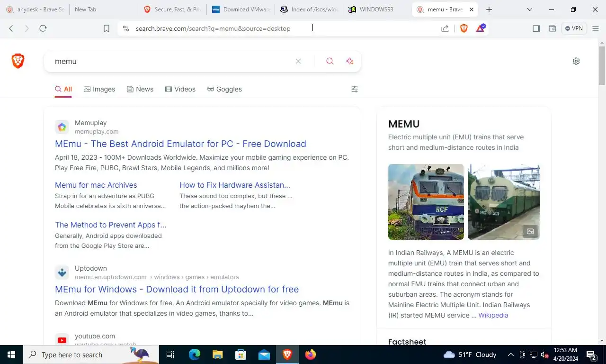Open image gallery icon on train photo
The width and height of the screenshot is (606, 364).
click(x=530, y=231)
